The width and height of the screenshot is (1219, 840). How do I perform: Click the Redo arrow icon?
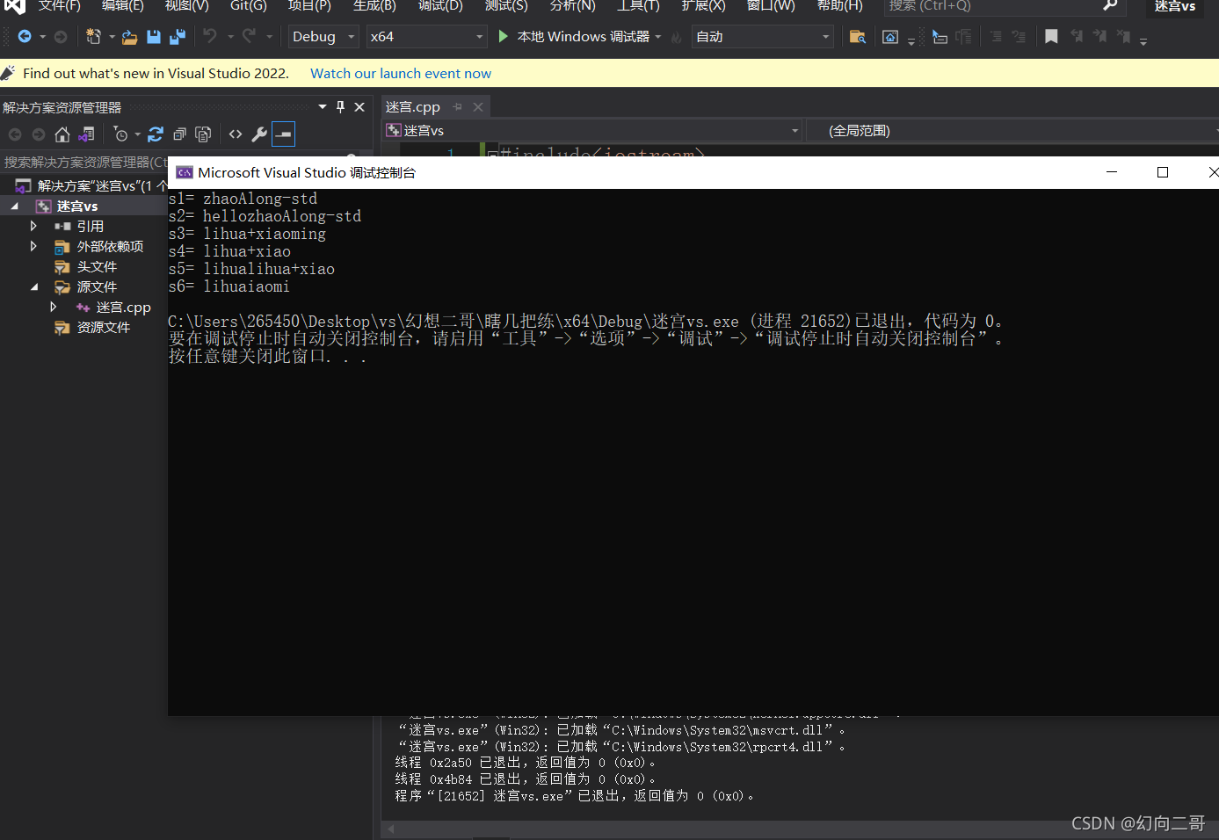(x=249, y=36)
